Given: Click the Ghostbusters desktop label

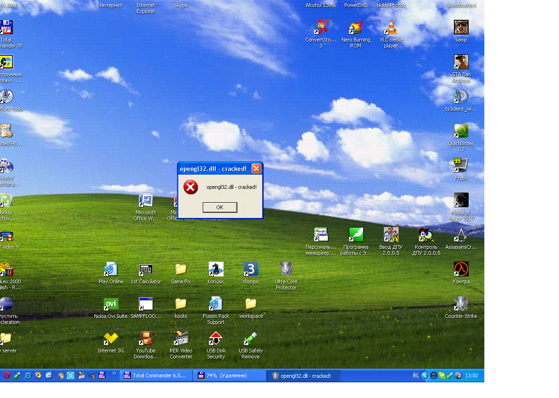Looking at the screenshot, I should point(461,5).
